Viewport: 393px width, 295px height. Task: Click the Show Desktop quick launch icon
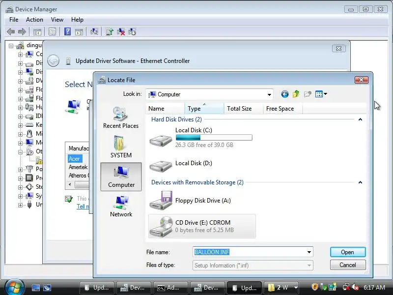pyautogui.click(x=35, y=288)
